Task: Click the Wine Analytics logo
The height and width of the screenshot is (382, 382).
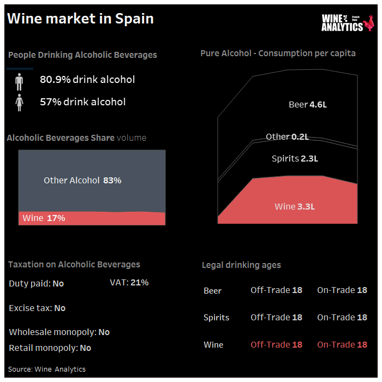Action: pyautogui.click(x=348, y=23)
